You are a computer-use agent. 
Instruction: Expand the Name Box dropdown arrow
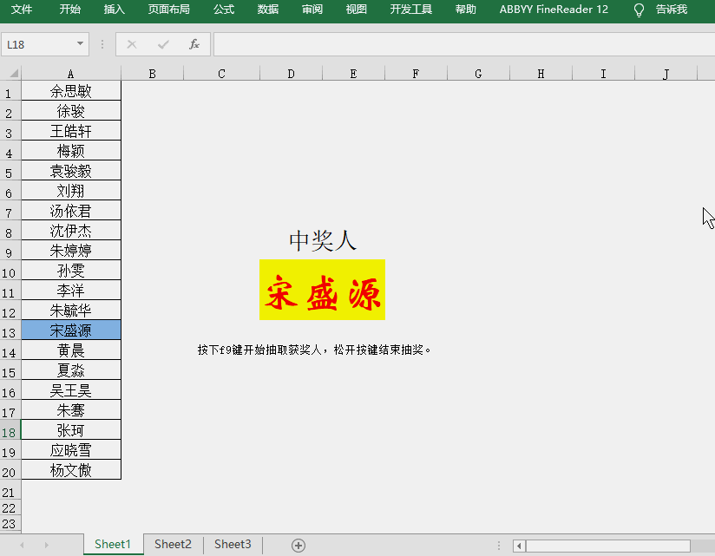click(x=80, y=43)
